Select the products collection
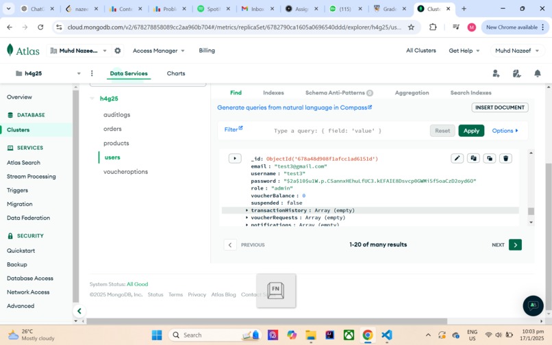The height and width of the screenshot is (345, 552). (116, 143)
